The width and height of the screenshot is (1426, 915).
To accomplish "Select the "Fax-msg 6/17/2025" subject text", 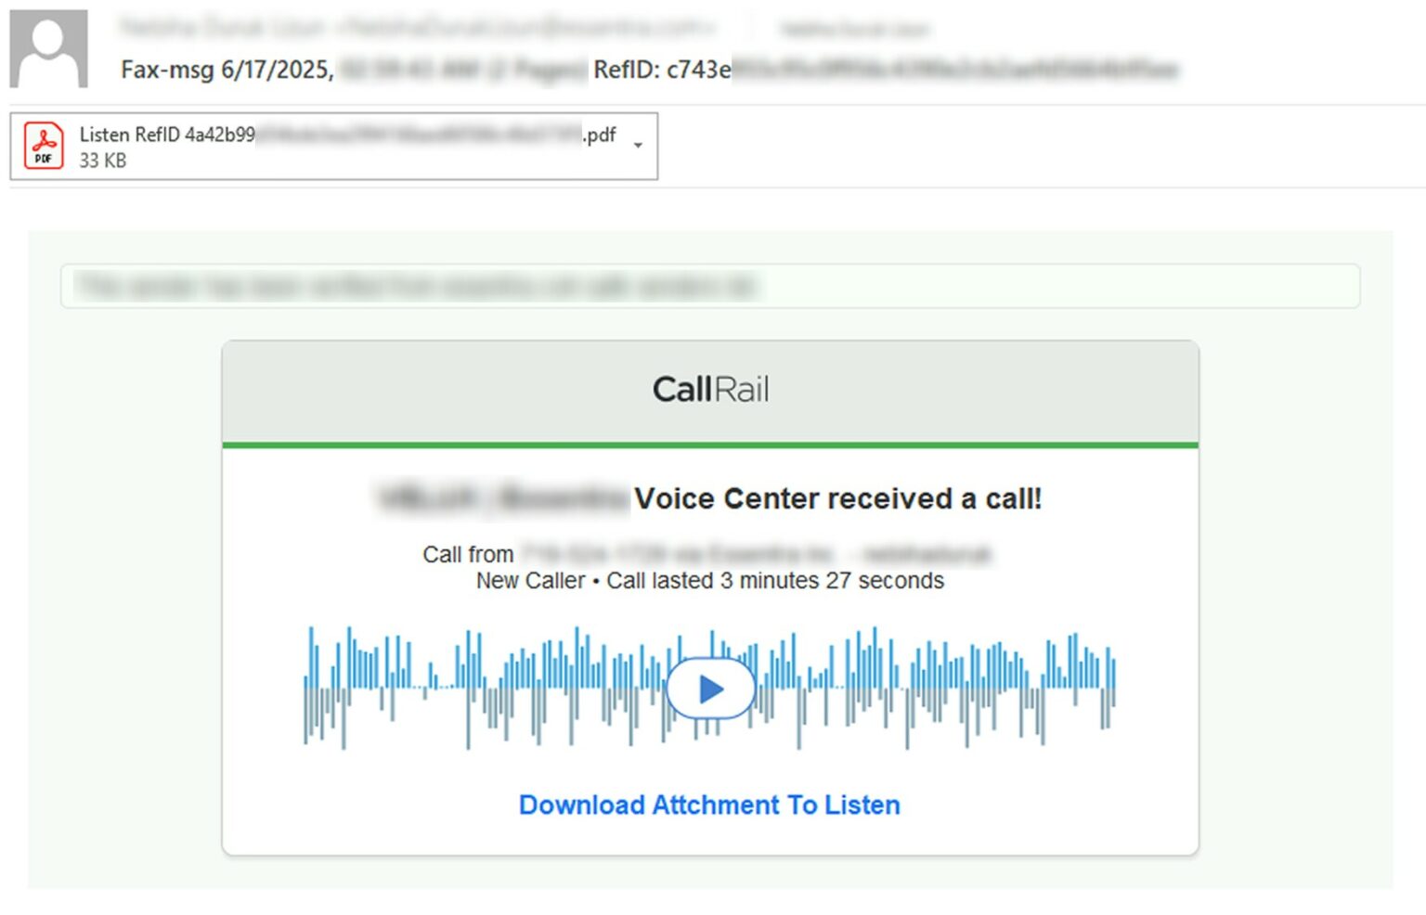I will click(227, 70).
